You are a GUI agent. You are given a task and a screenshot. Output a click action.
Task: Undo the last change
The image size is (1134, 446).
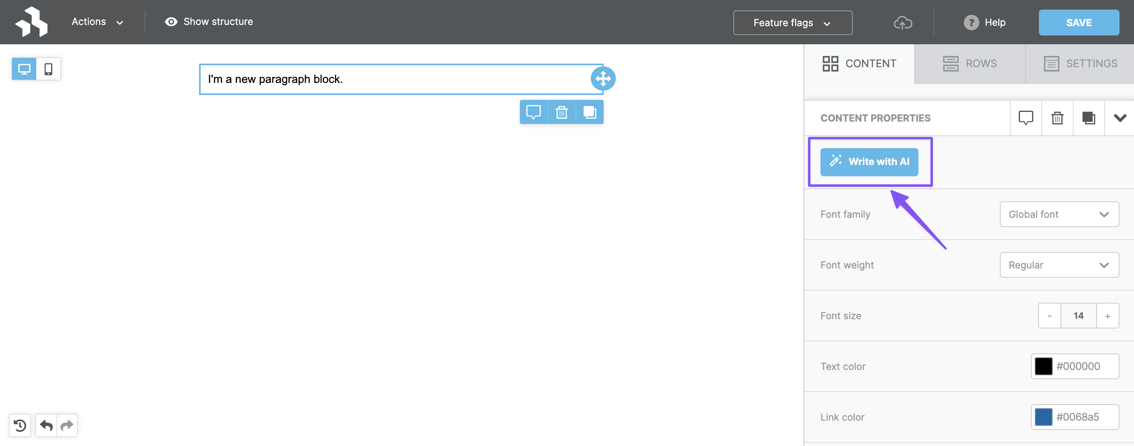tap(46, 425)
